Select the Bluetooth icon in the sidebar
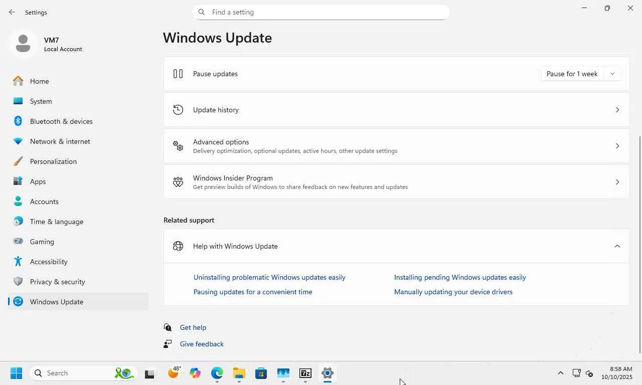This screenshot has width=642, height=385. click(x=18, y=121)
